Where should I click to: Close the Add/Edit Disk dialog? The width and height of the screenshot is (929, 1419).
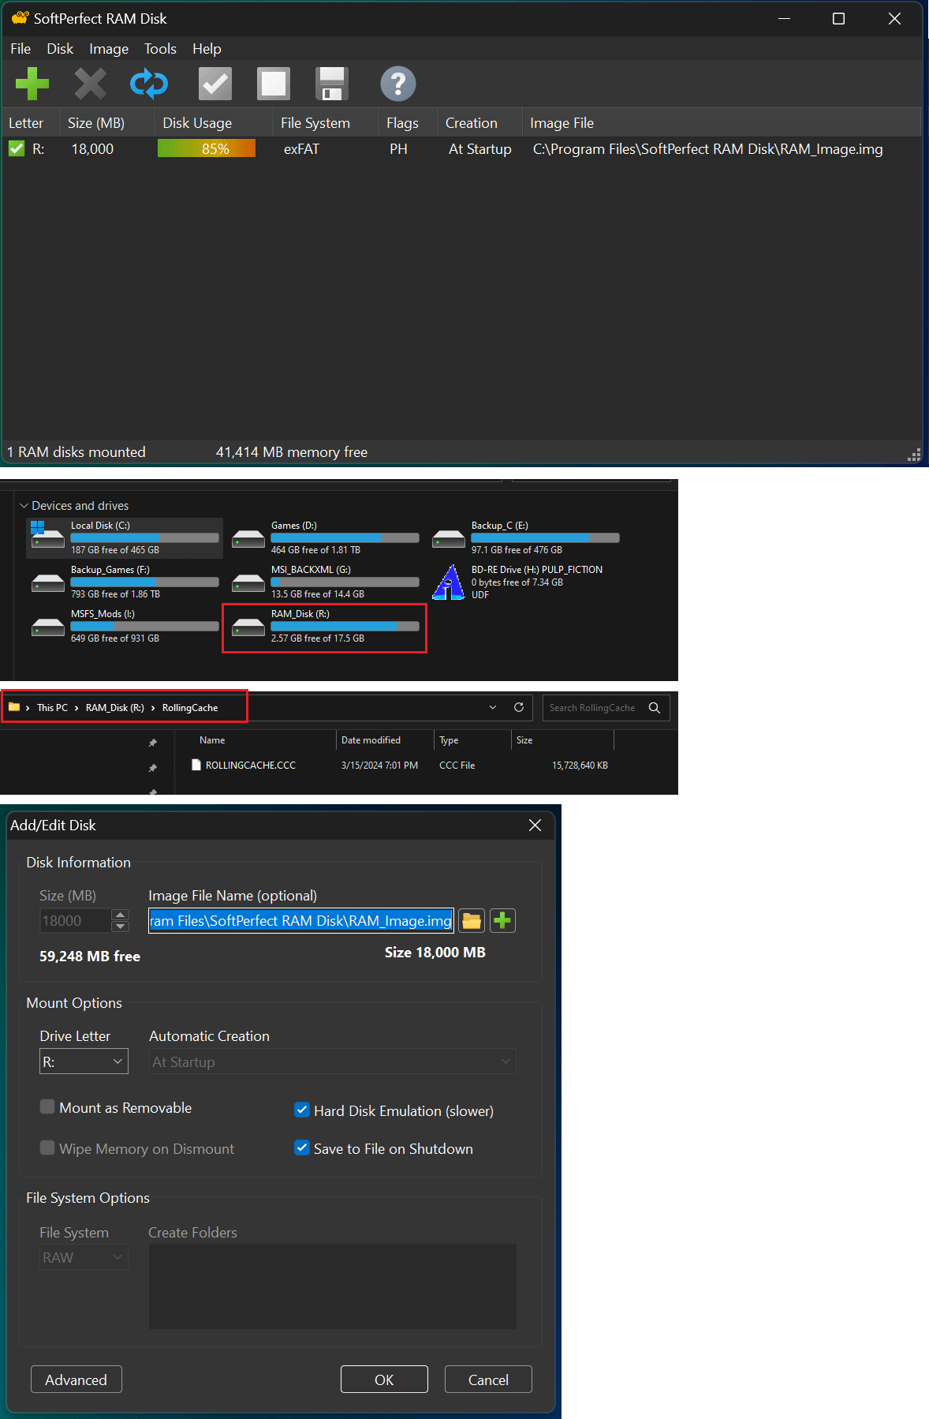(x=535, y=825)
